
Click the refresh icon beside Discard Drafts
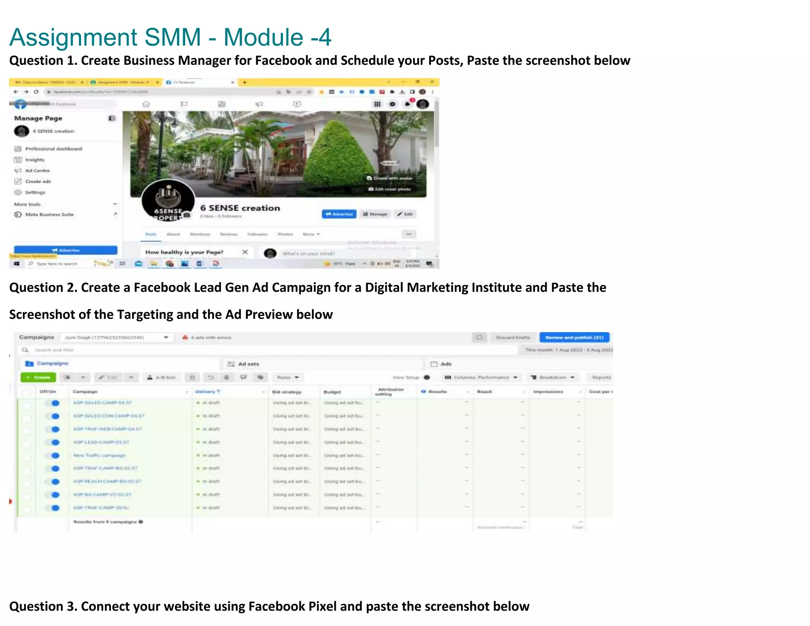[x=479, y=338]
